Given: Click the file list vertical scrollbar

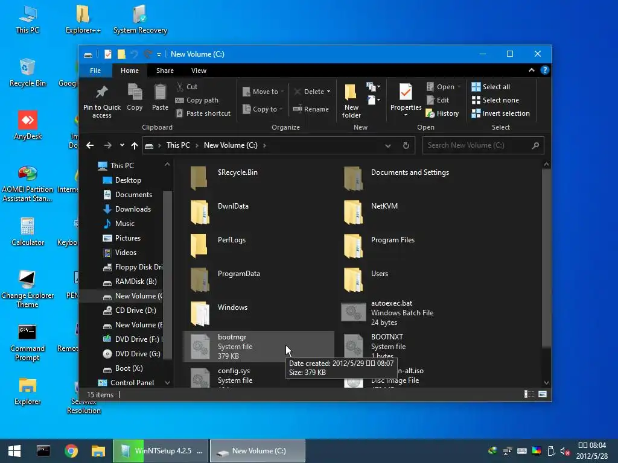Looking at the screenshot, I should tap(546, 258).
